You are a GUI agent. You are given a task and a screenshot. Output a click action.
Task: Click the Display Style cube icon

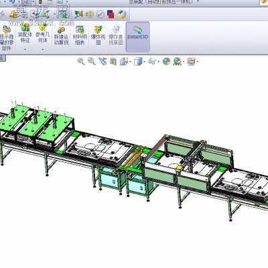point(137,62)
